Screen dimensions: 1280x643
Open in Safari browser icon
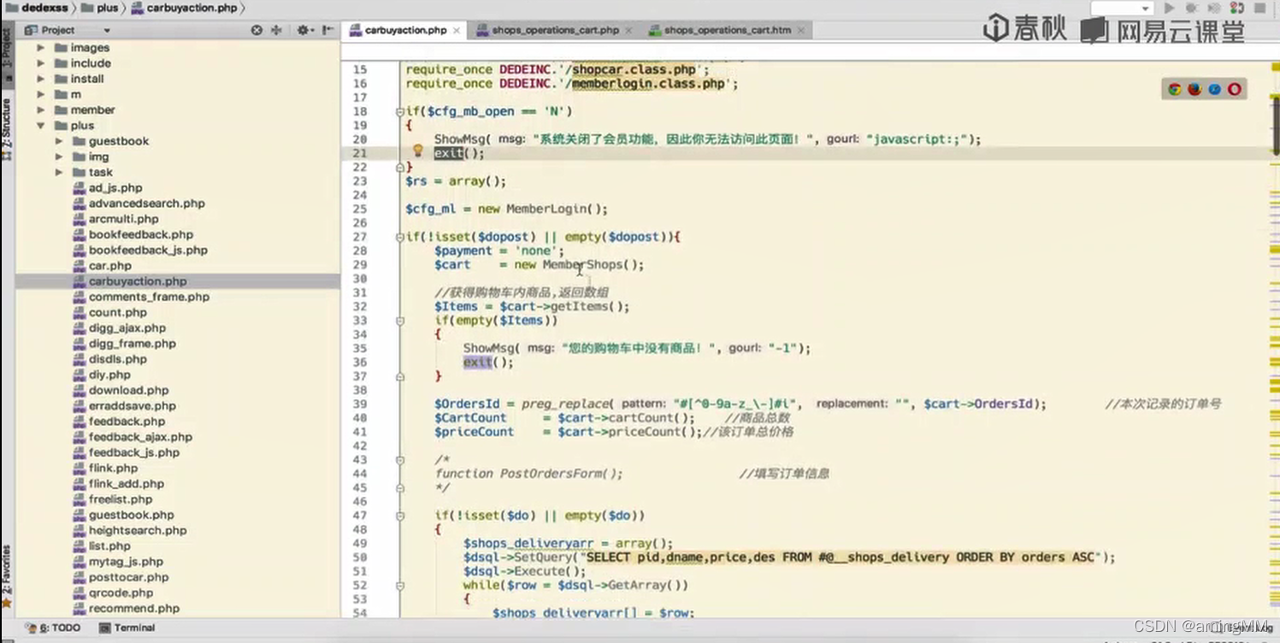pyautogui.click(x=1214, y=89)
